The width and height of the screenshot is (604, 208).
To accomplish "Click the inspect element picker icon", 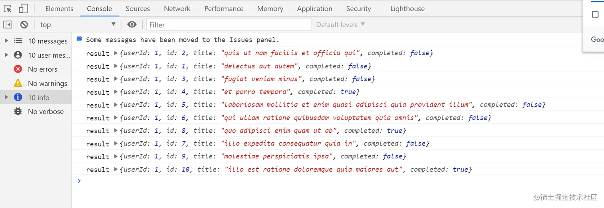I will 8,8.
